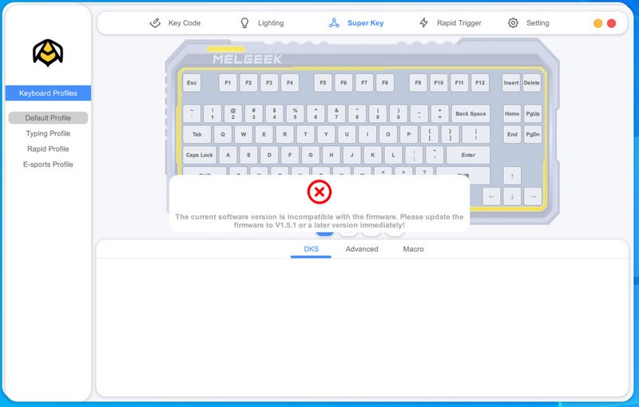639x407 pixels.
Task: Minimize with the orange window button
Action: pos(597,23)
